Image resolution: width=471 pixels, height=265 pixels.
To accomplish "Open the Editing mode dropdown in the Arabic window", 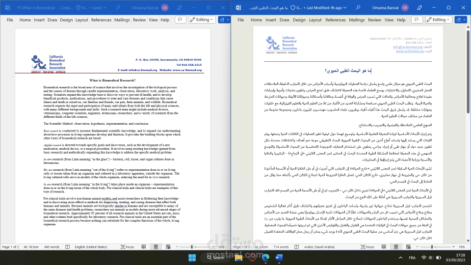I will pos(439,20).
